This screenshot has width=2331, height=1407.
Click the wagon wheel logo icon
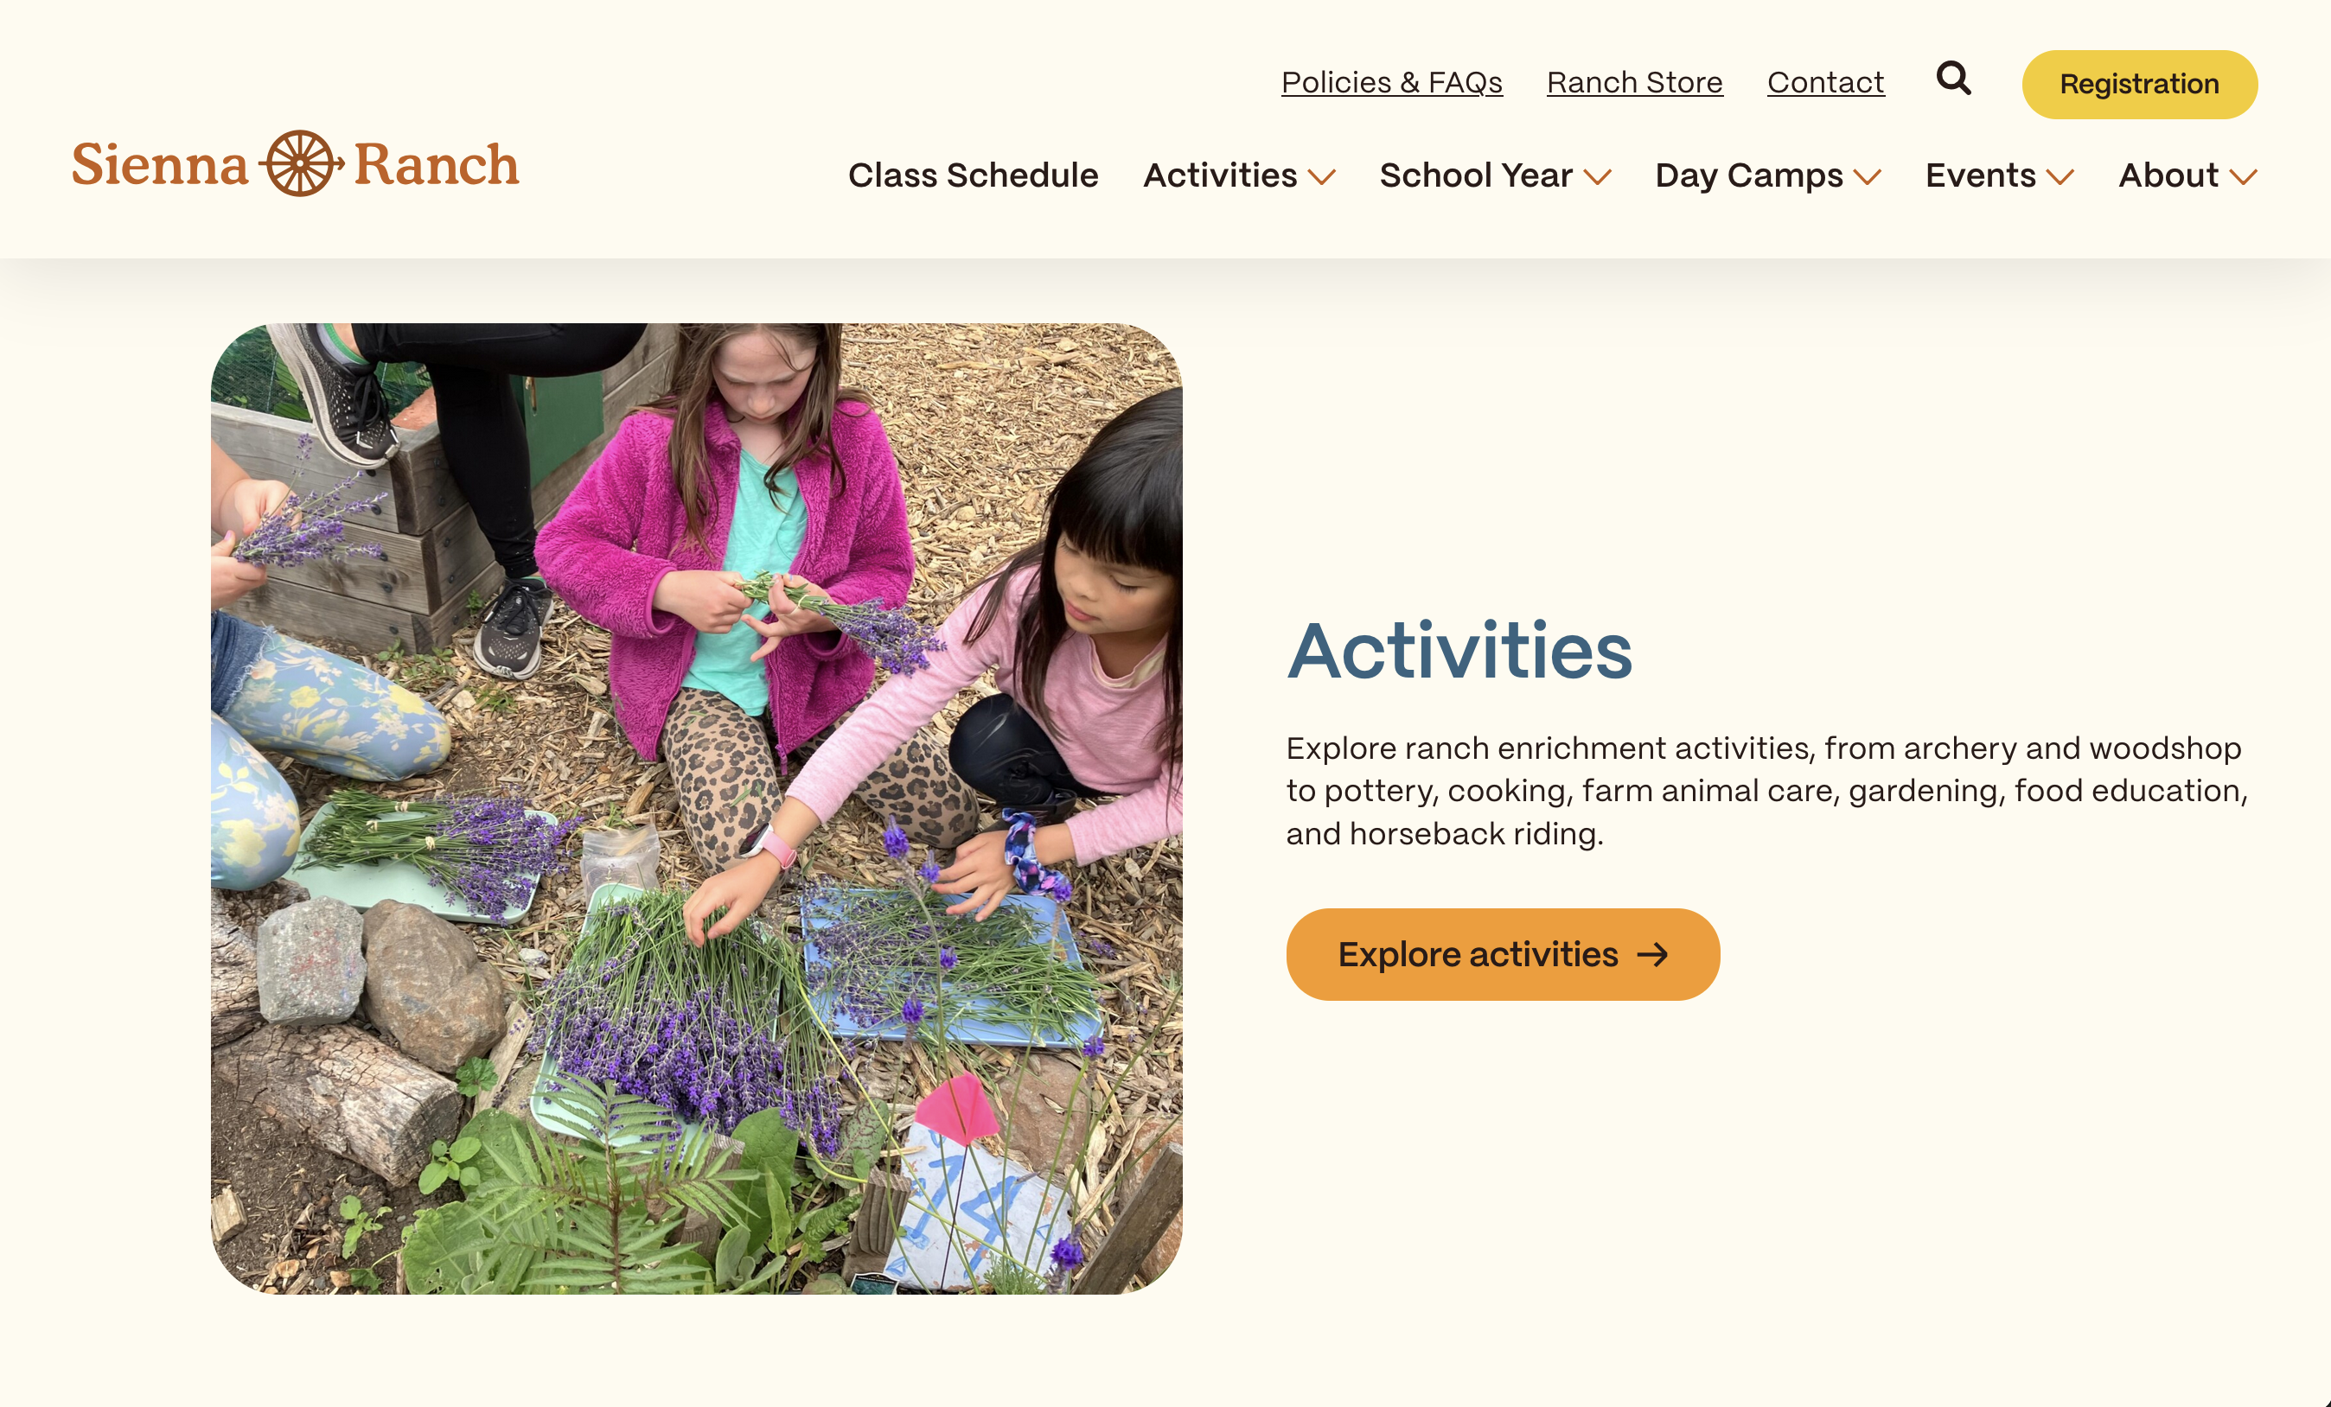(300, 163)
